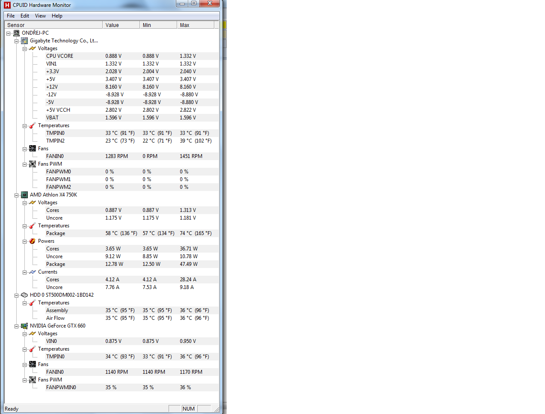Click the thermometer icon above Package 58 °C
Image resolution: width=545 pixels, height=414 pixels.
[x=33, y=226]
